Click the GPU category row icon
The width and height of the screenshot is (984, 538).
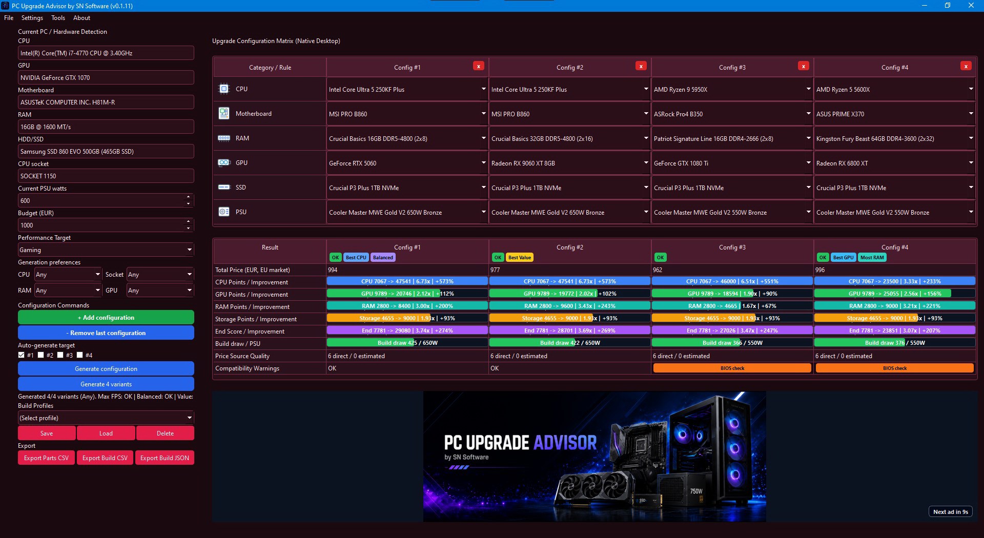point(224,162)
